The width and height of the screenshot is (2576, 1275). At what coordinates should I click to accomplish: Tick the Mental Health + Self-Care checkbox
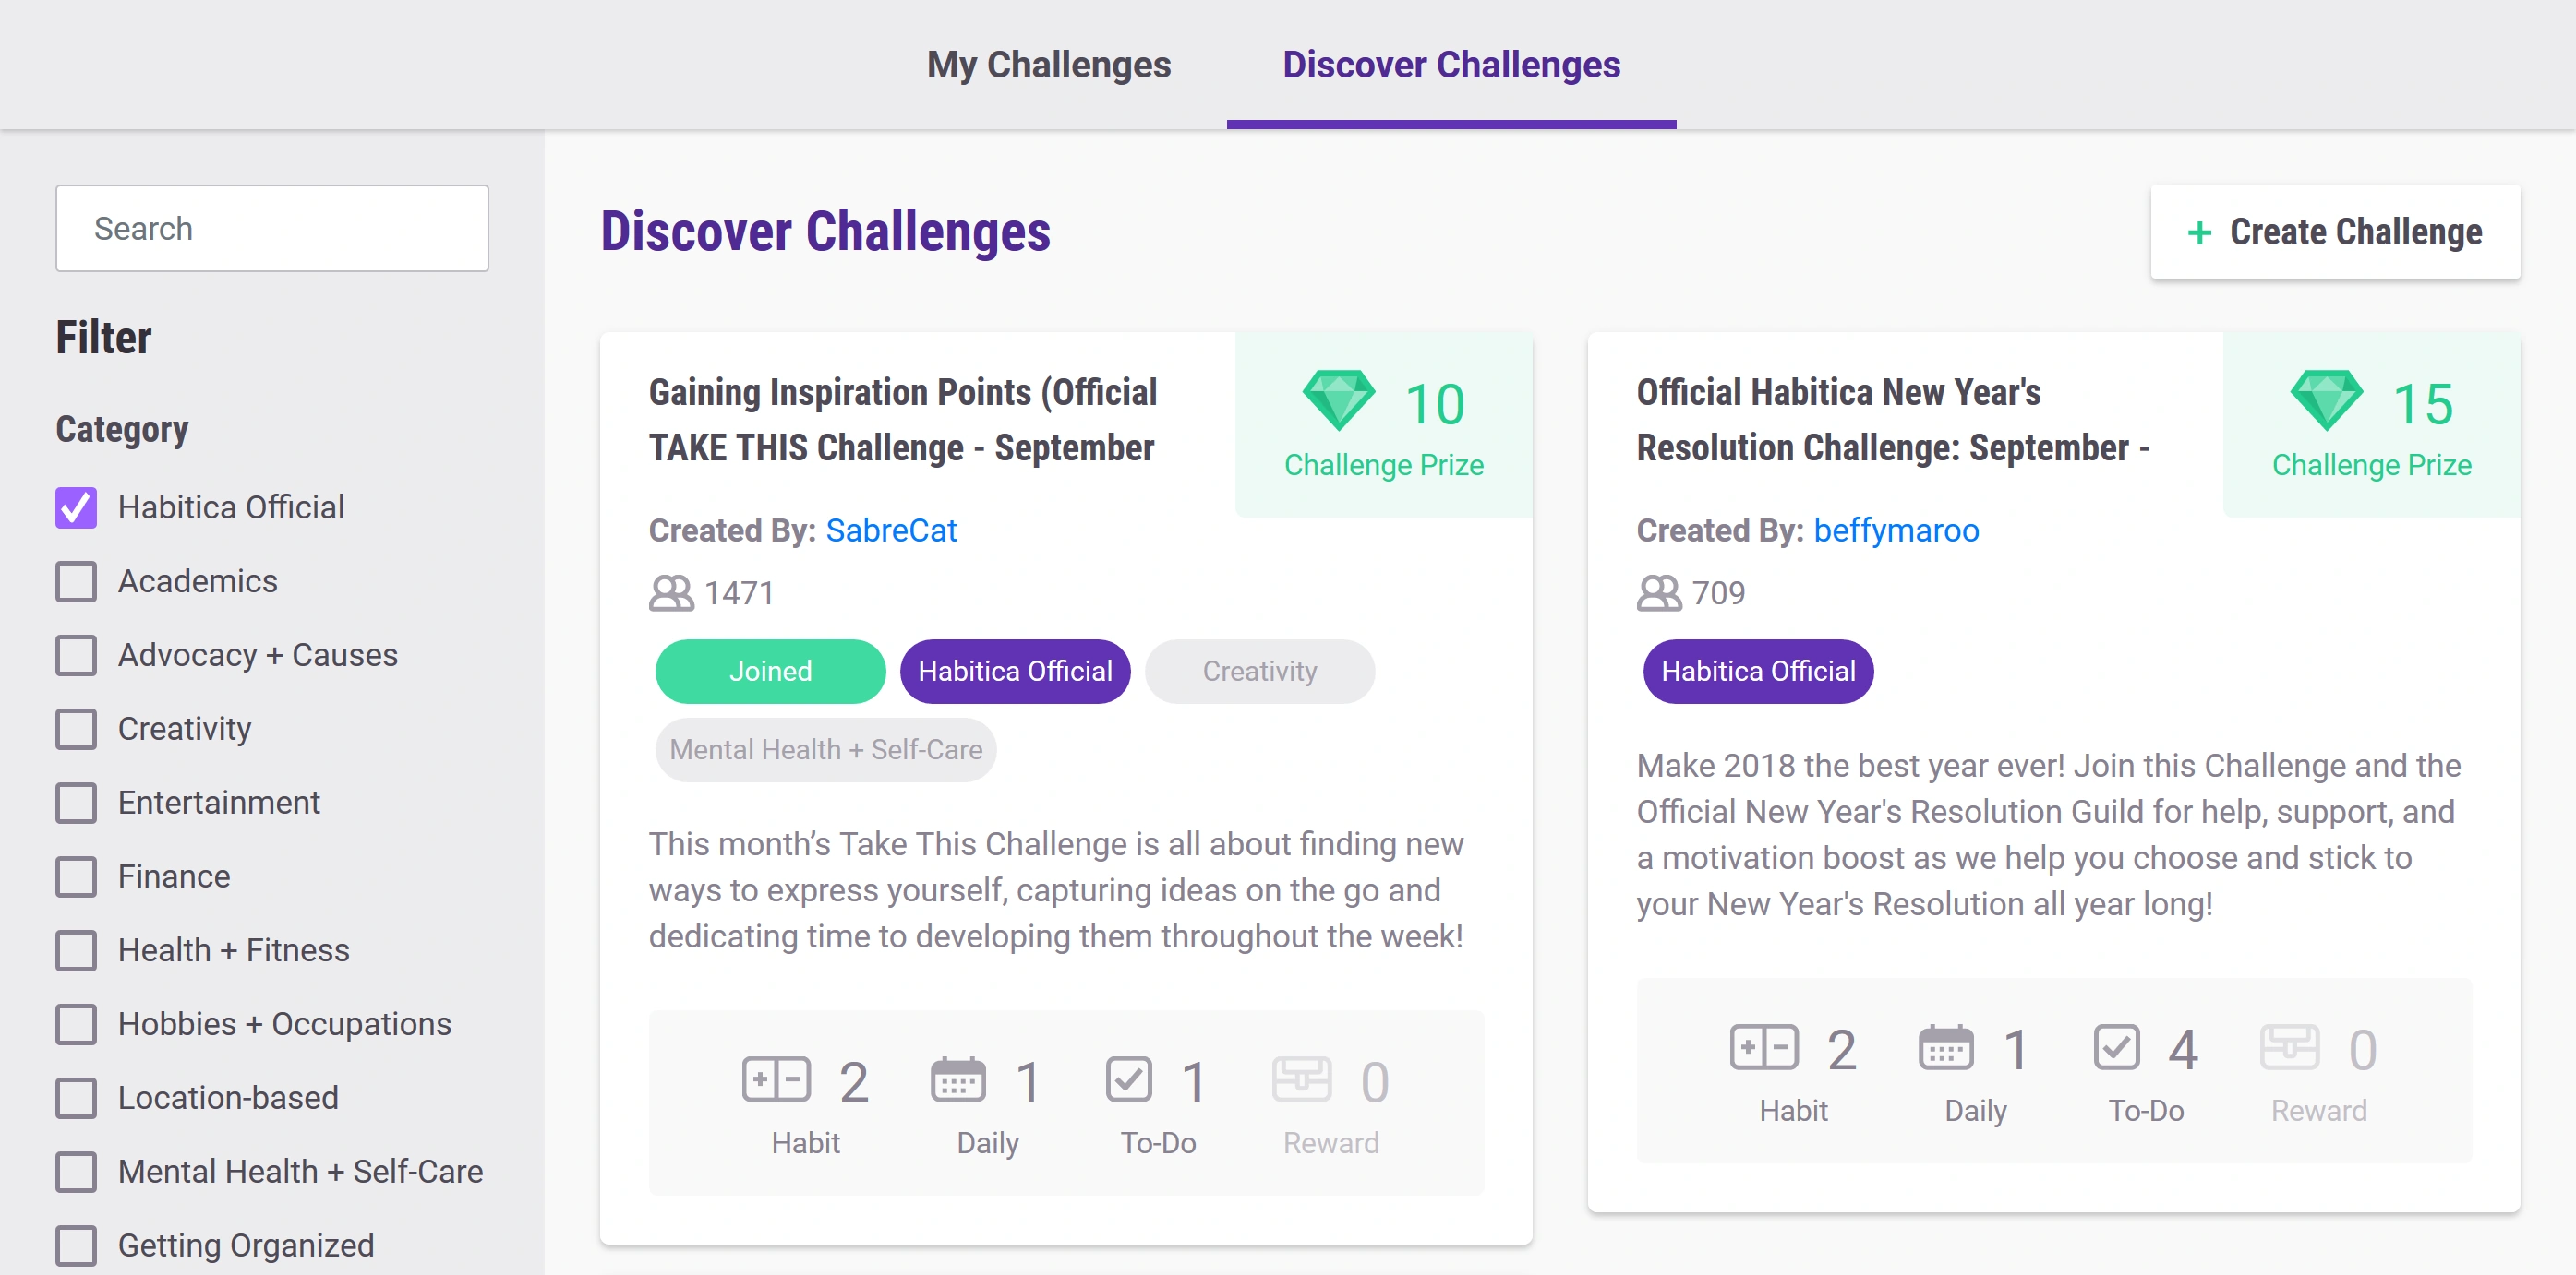click(x=76, y=1172)
